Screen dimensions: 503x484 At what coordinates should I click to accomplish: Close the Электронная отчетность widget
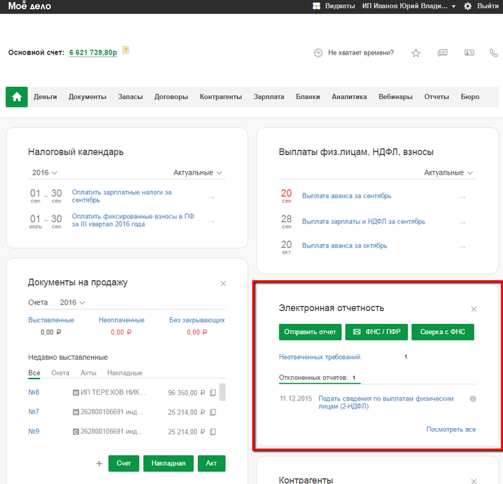click(x=474, y=310)
